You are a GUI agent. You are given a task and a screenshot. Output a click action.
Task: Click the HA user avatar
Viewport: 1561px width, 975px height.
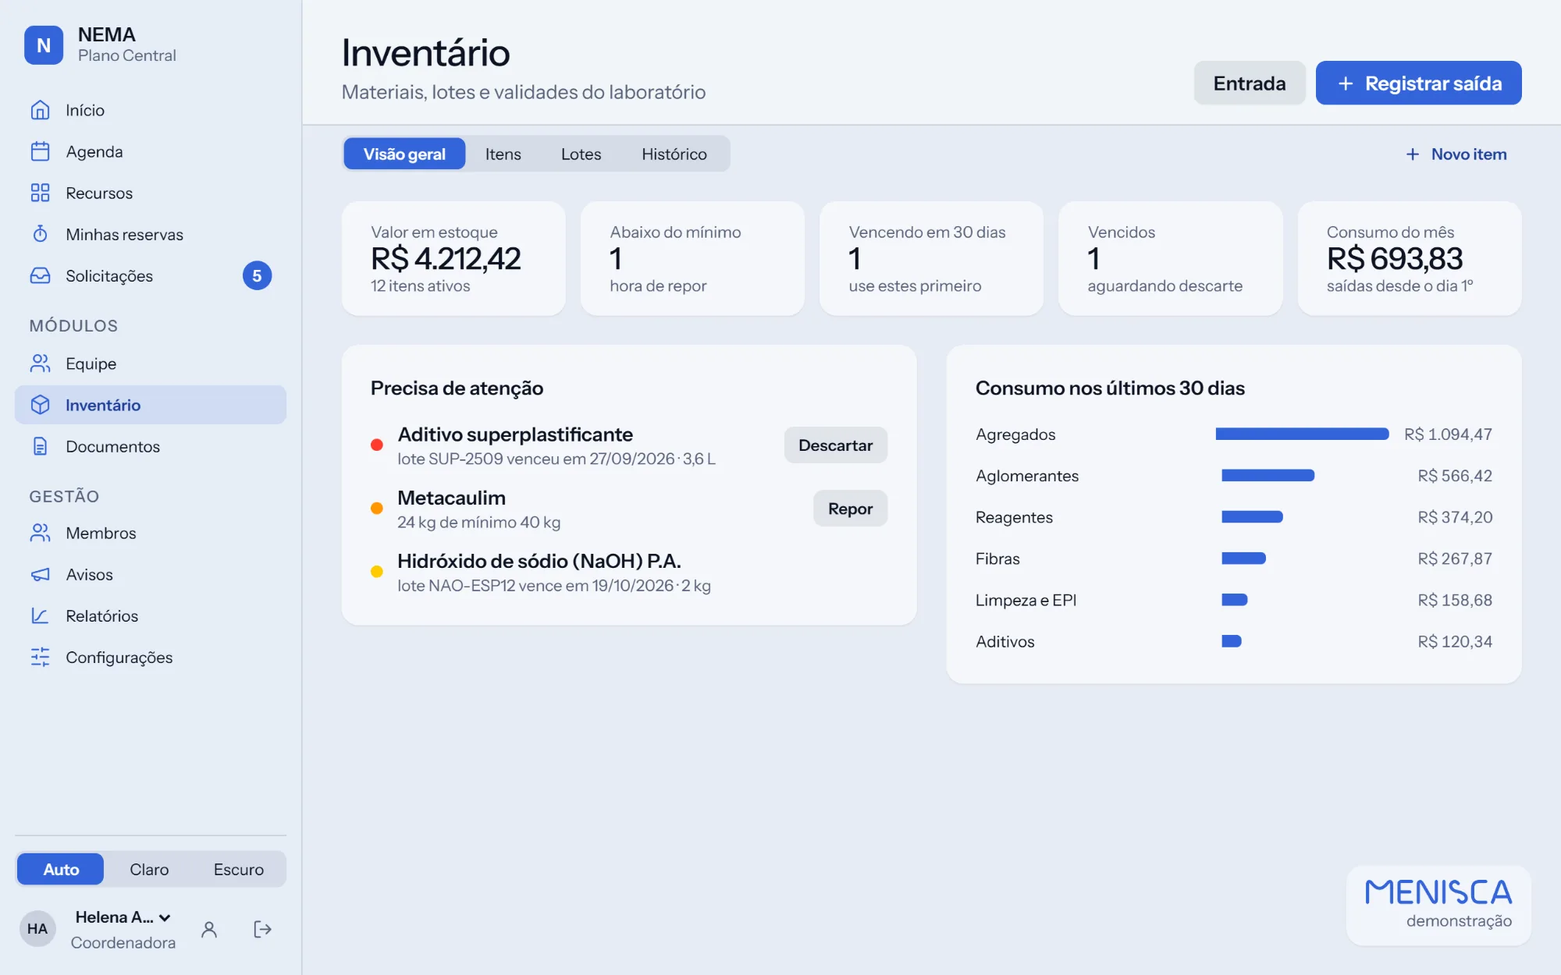[37, 928]
